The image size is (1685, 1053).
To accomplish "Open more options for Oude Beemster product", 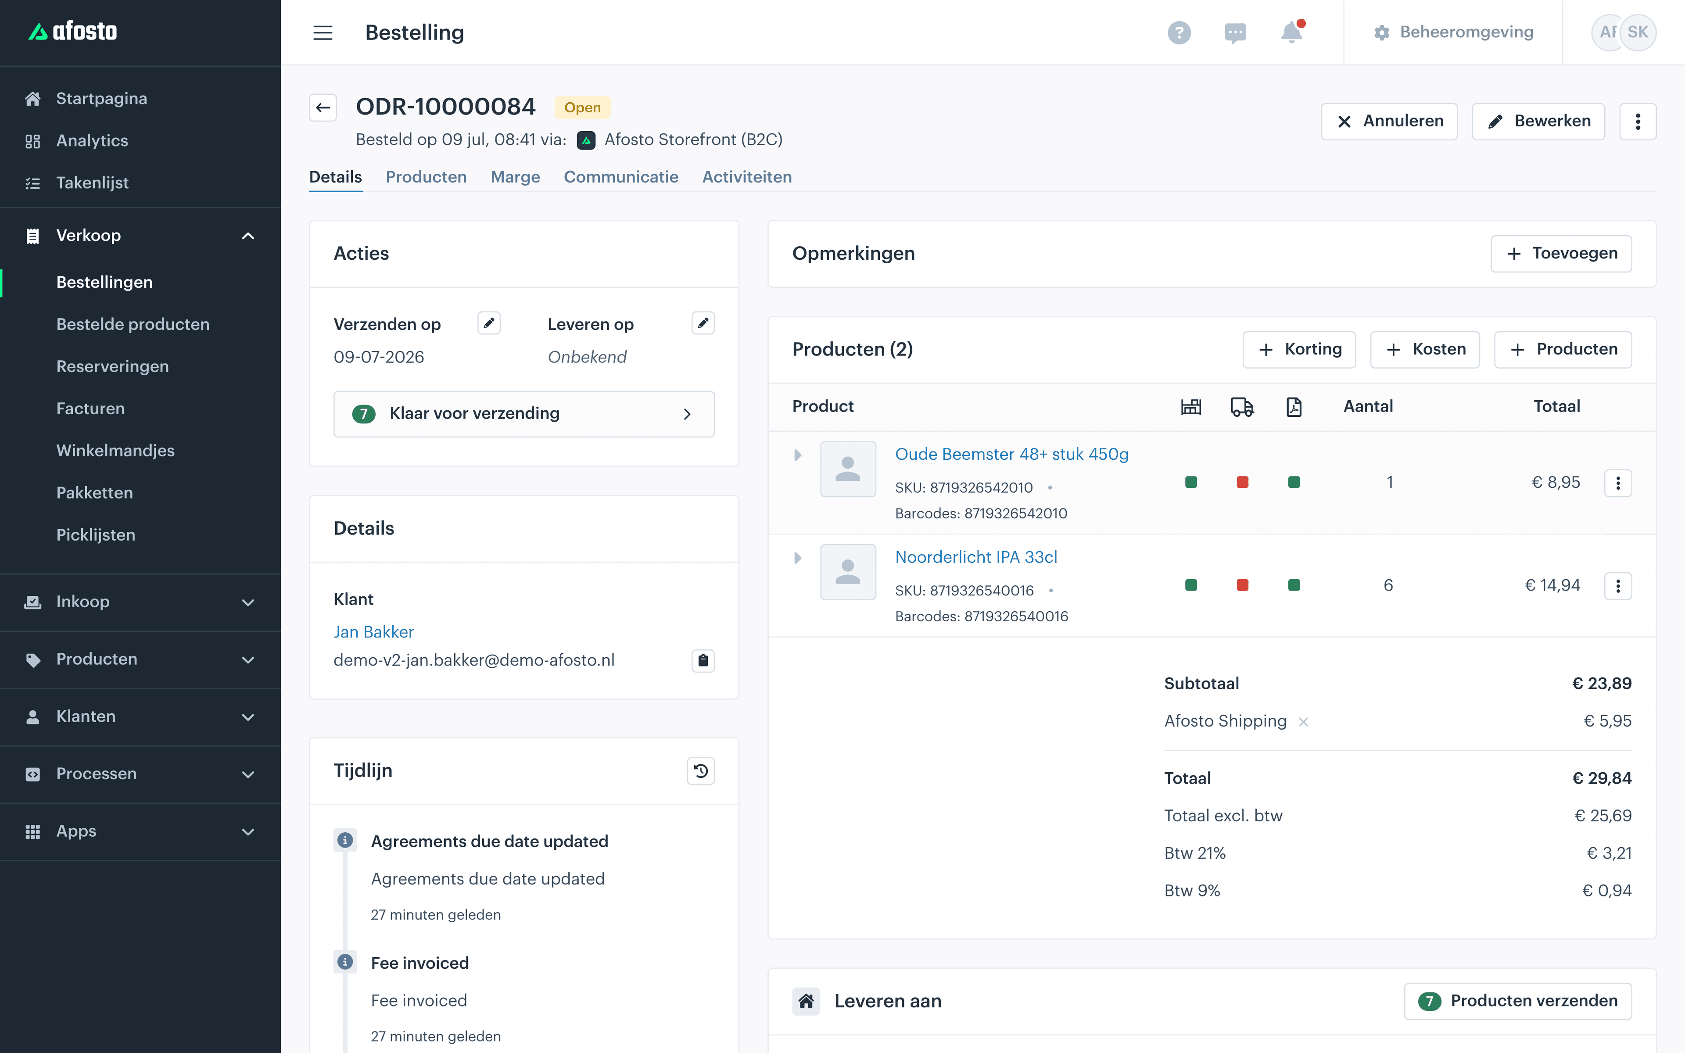I will [x=1617, y=483].
